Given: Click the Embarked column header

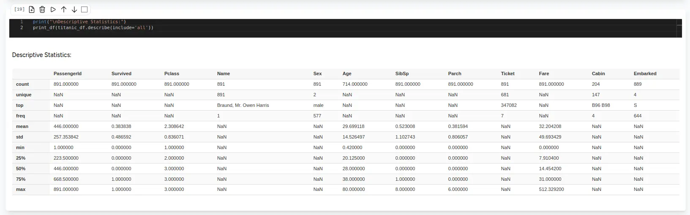Looking at the screenshot, I should click(645, 73).
